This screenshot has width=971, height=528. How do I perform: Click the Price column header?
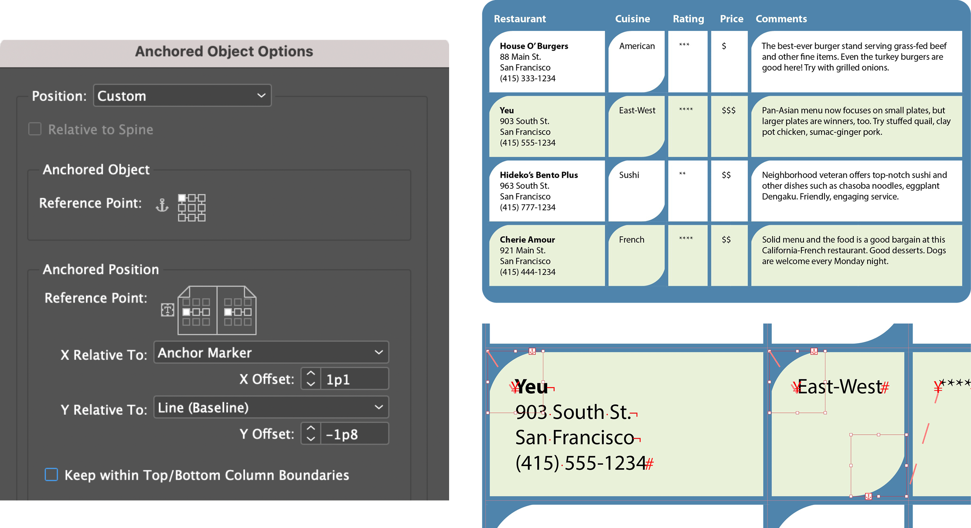(732, 19)
